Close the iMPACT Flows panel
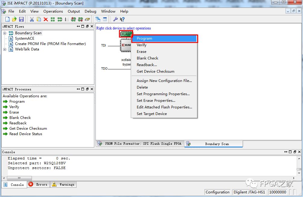Screen dimensions: 303x197 pyautogui.click(x=92, y=26)
